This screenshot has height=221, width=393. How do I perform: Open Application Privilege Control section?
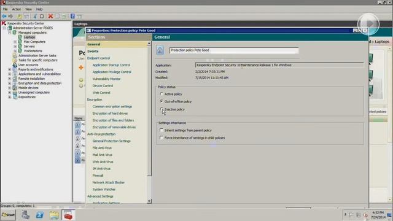pyautogui.click(x=112, y=72)
